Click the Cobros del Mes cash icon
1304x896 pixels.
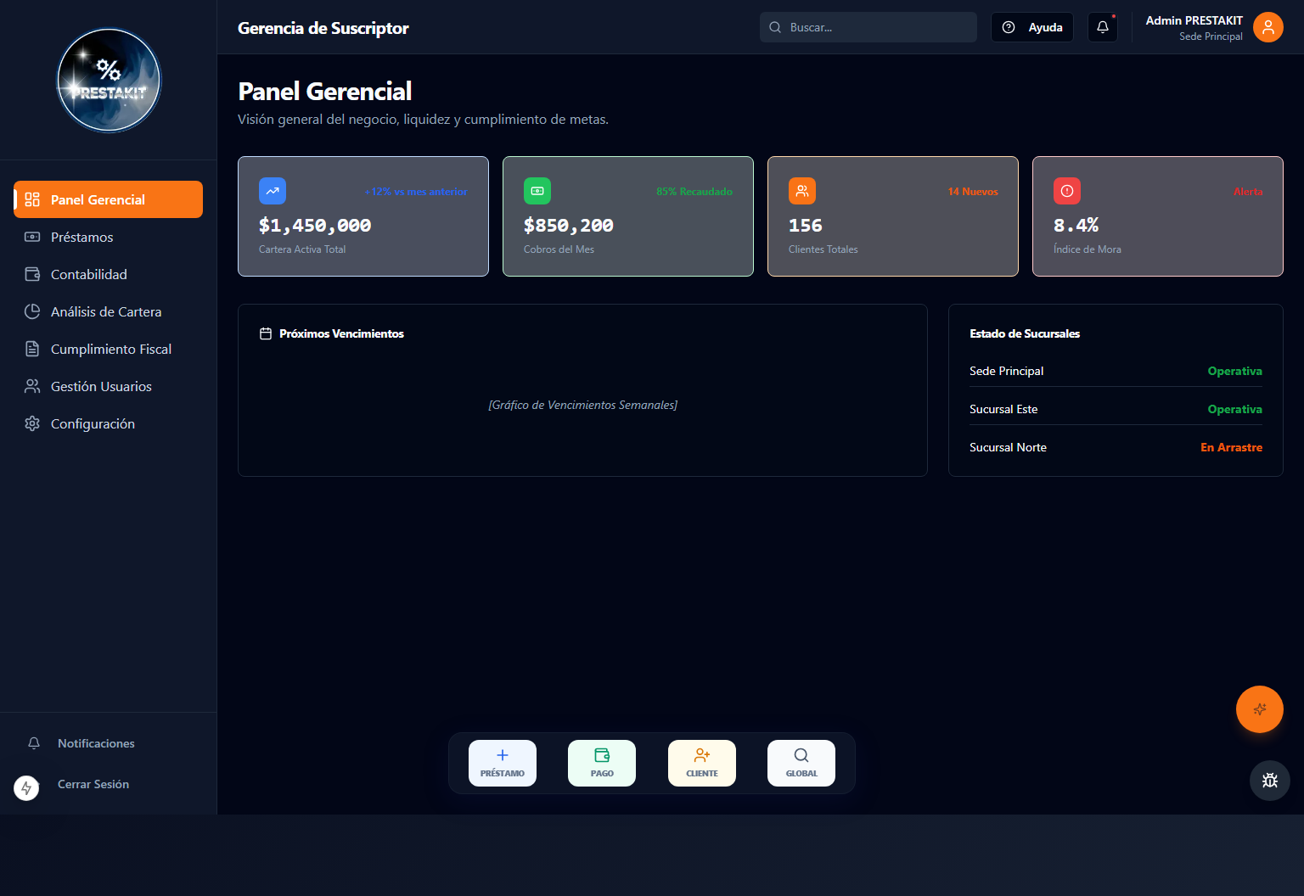[x=537, y=191]
